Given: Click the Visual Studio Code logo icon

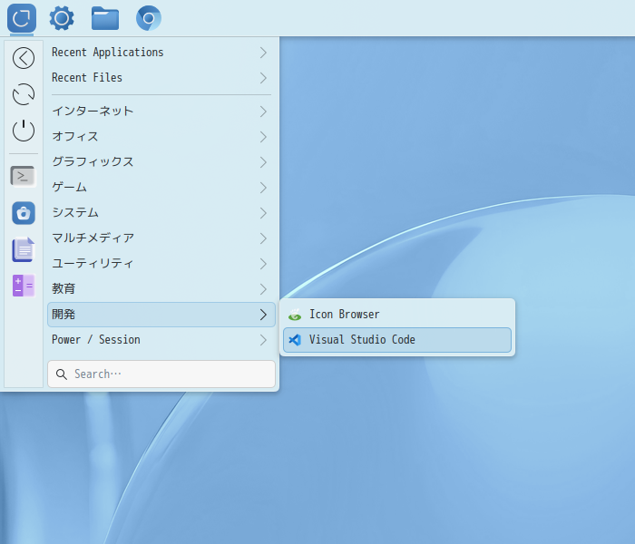Looking at the screenshot, I should click(295, 340).
